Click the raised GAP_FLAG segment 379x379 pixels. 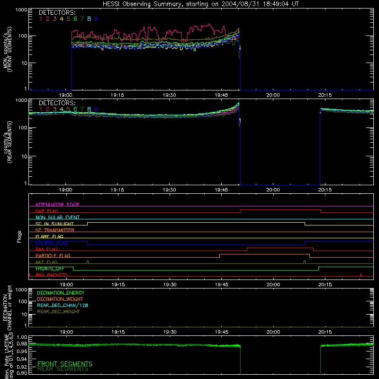280,210
